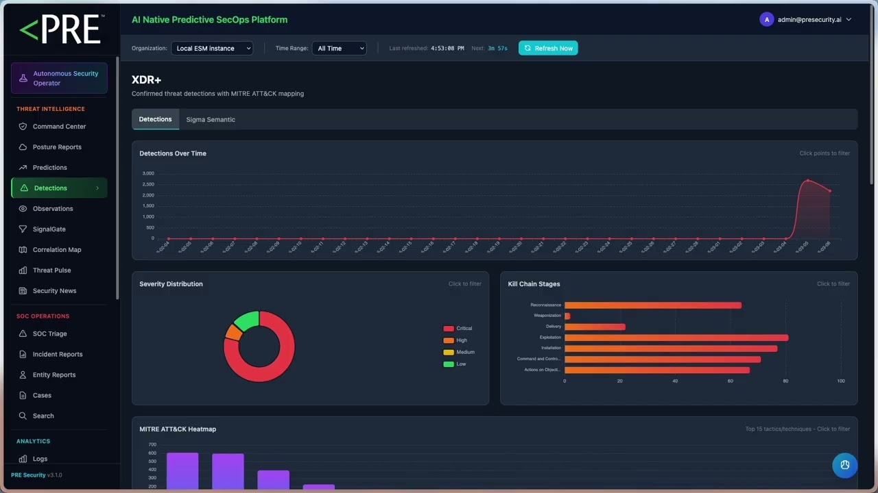878x493 pixels.
Task: Open Incident Reports in sidebar
Action: [59, 355]
